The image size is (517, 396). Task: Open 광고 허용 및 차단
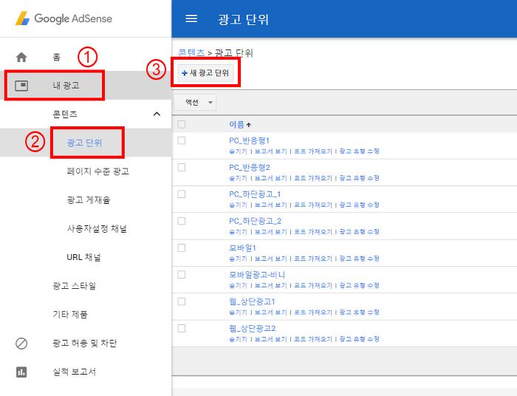tap(85, 344)
